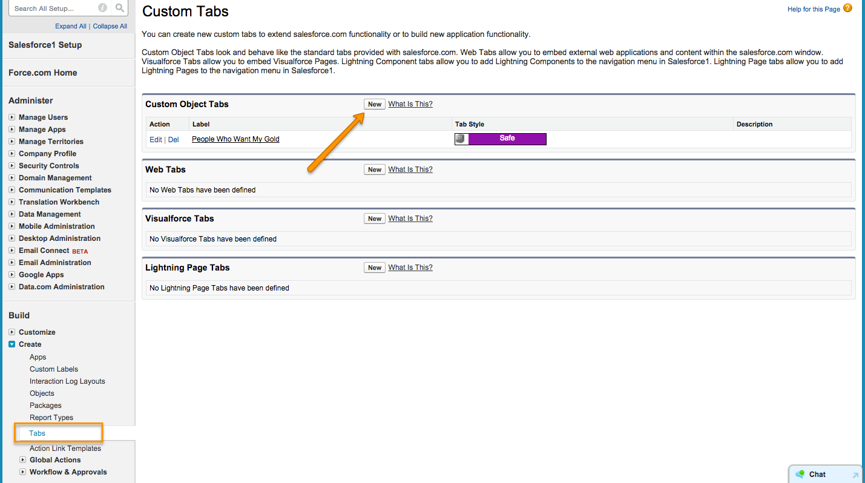Expand the Customize section
Viewport: 865px width, 483px height.
coord(12,332)
